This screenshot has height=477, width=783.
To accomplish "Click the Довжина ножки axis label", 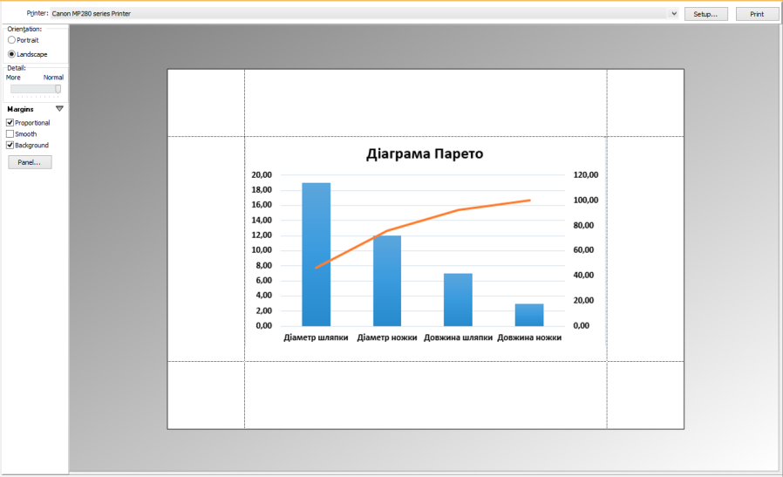I will click(529, 337).
